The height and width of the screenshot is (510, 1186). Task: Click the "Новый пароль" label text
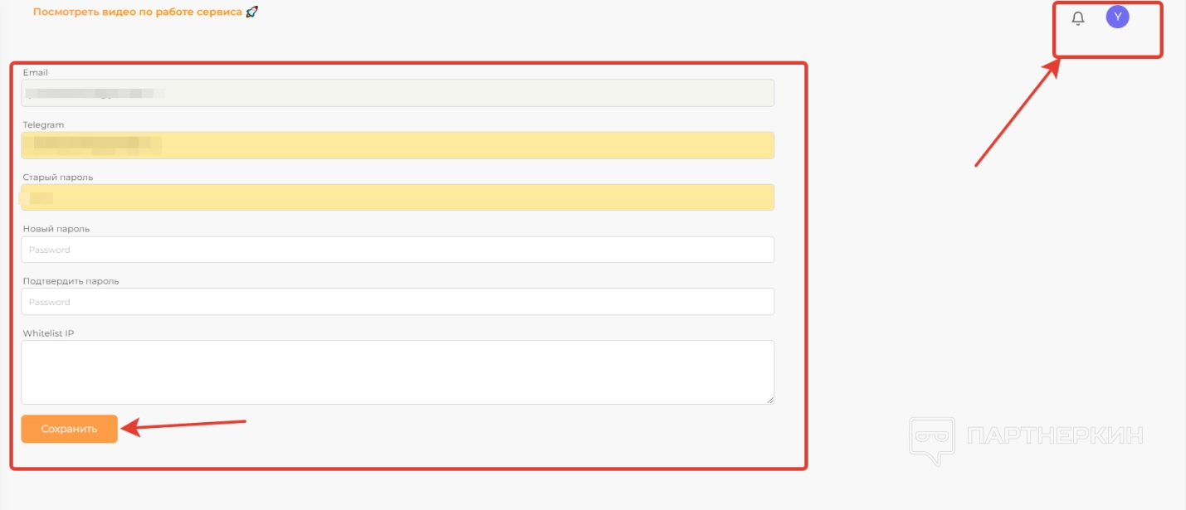point(56,229)
